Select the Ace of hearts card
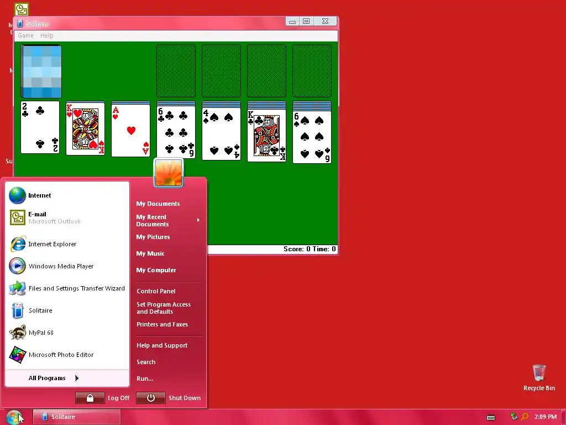Screen dimensions: 566x425 pos(130,130)
